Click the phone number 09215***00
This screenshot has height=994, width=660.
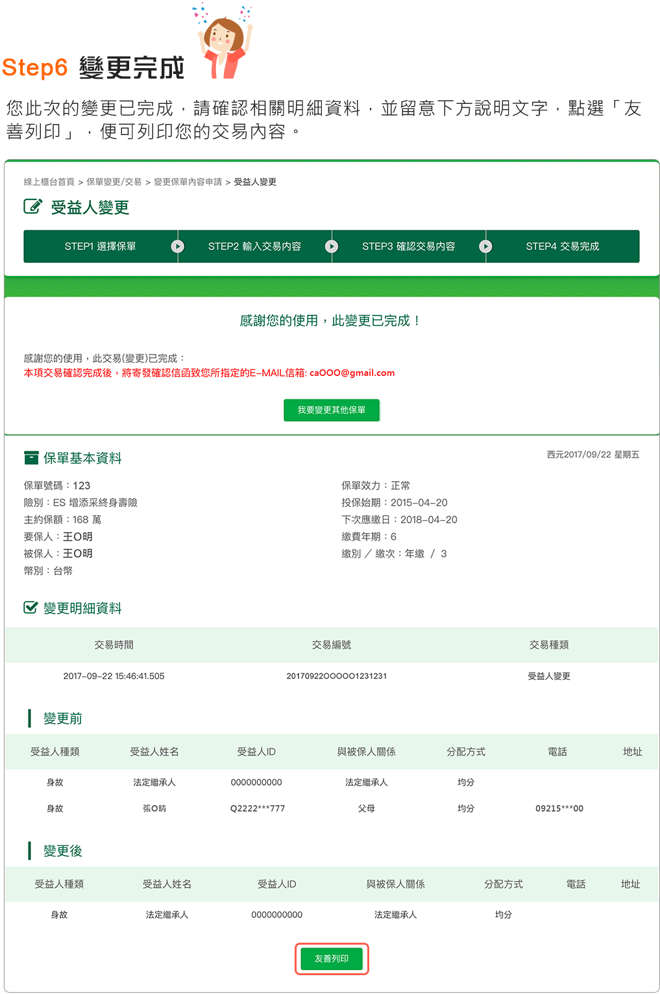tap(559, 808)
